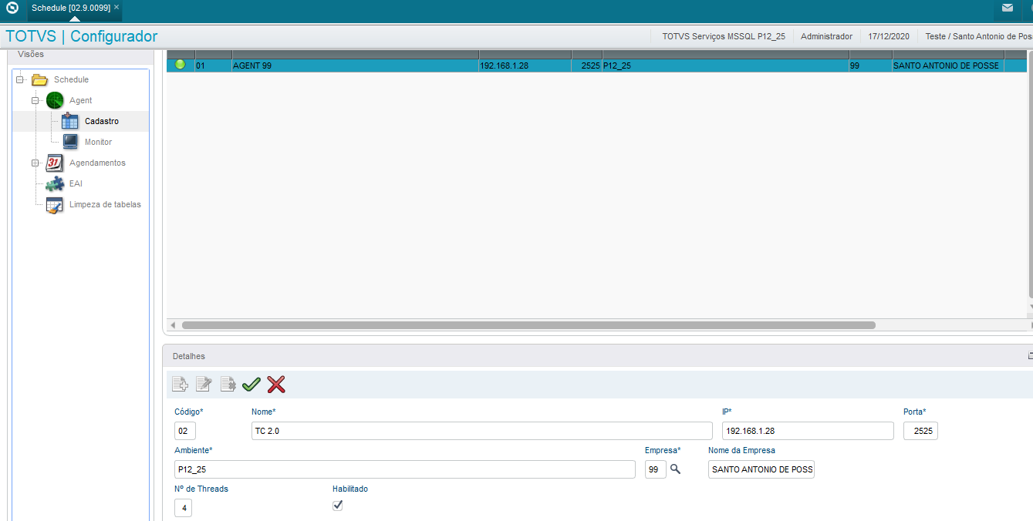Click the Agendamentos calendar icon

coord(55,163)
